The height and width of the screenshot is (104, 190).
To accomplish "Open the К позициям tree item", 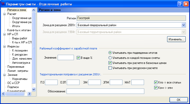I will tap(20, 50).
